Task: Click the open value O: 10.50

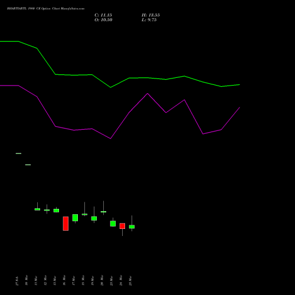Action: pyautogui.click(x=103, y=20)
